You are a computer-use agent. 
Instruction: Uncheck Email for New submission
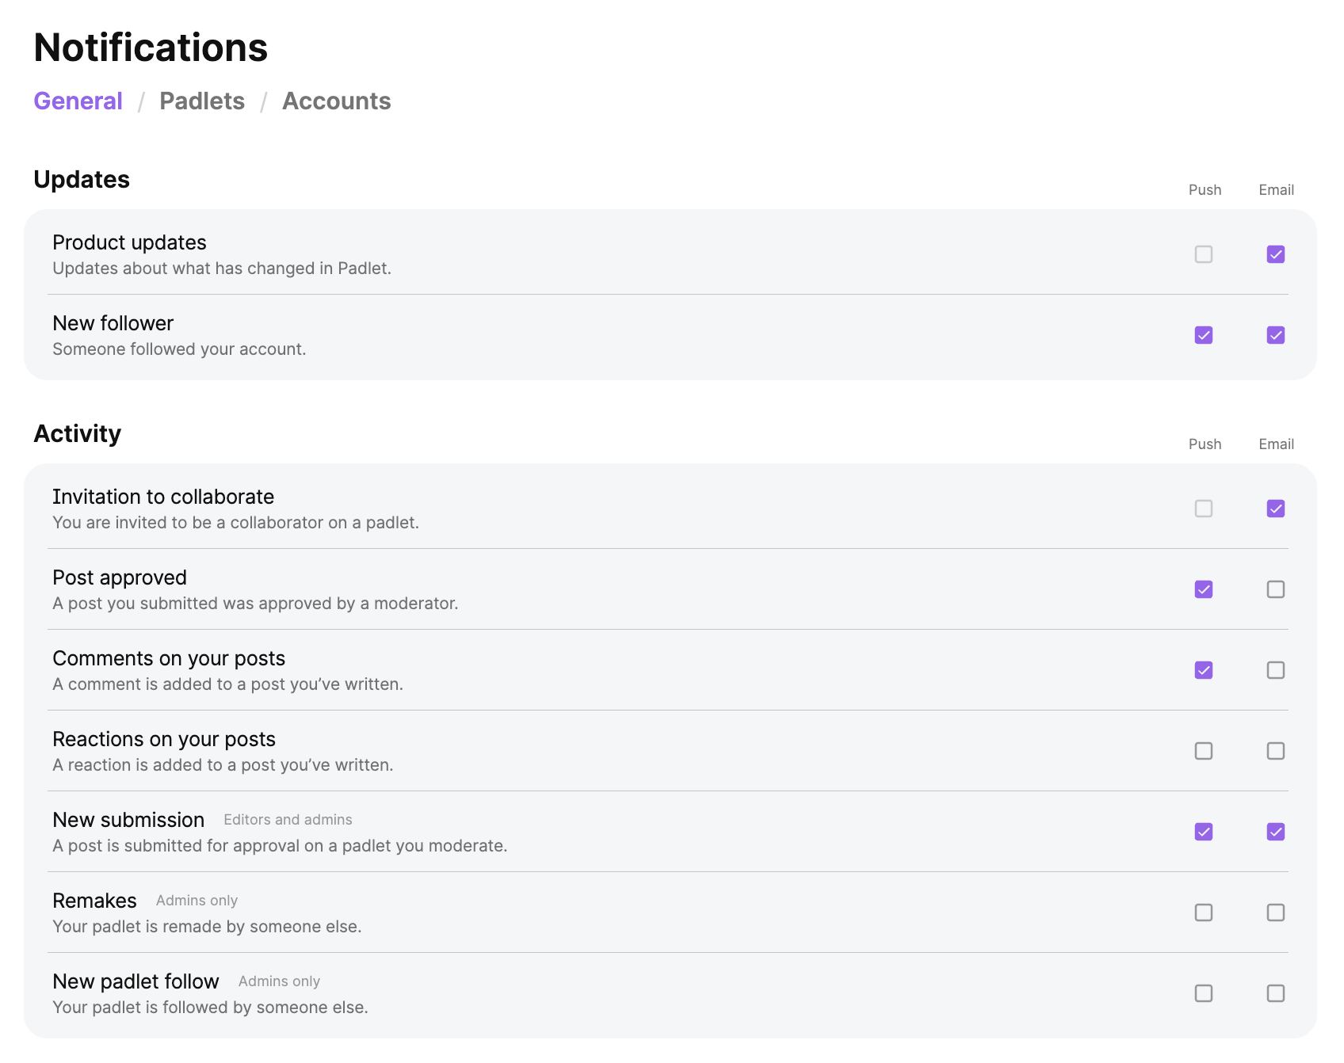pyautogui.click(x=1276, y=832)
